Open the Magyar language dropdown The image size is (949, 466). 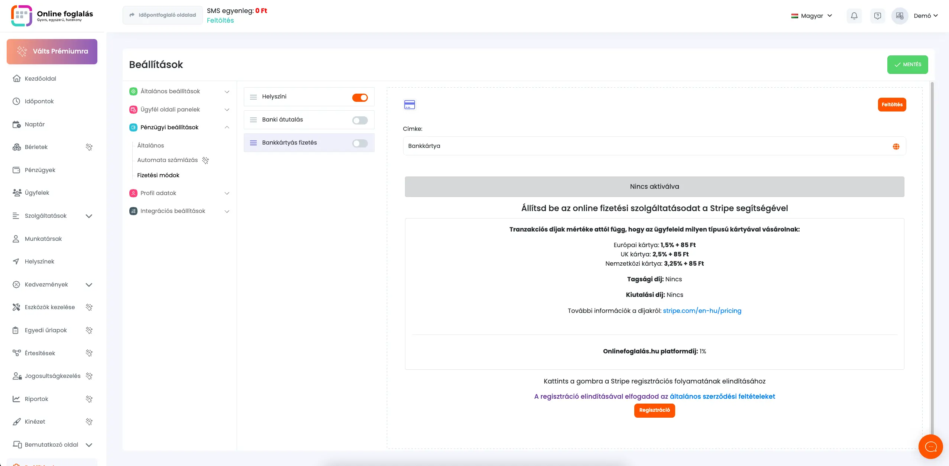[812, 16]
